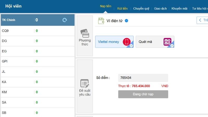208x117 pixels.
Task: Click the Đang chờ nạp button
Action: point(143,94)
